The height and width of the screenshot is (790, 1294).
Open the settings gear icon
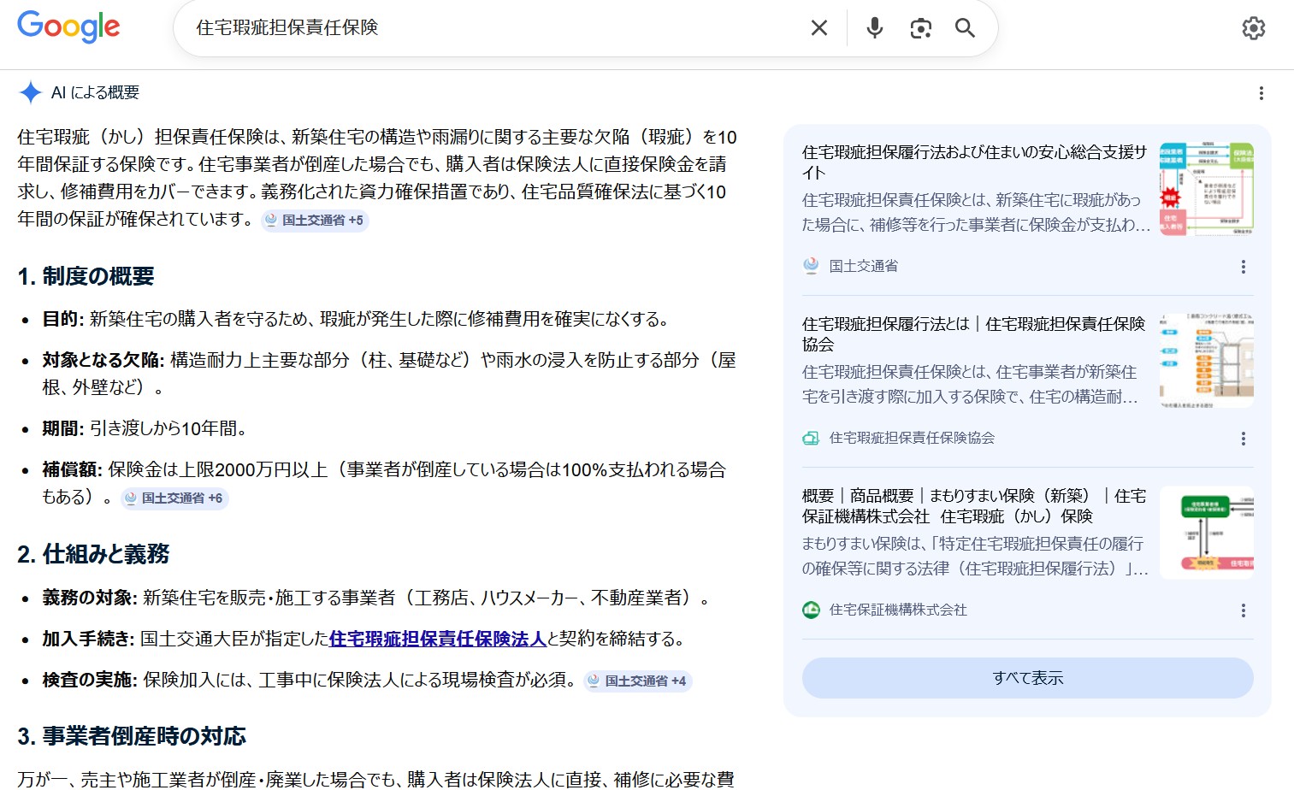pyautogui.click(x=1253, y=28)
